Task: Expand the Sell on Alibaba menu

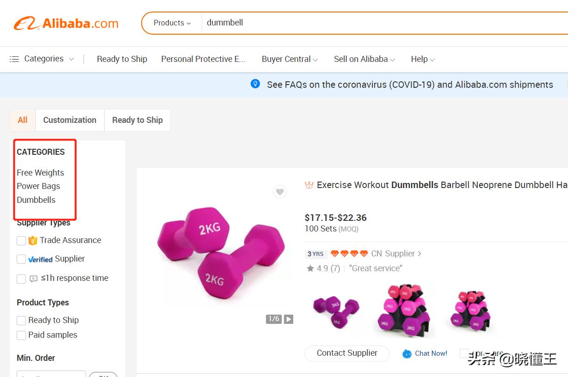Action: (364, 59)
